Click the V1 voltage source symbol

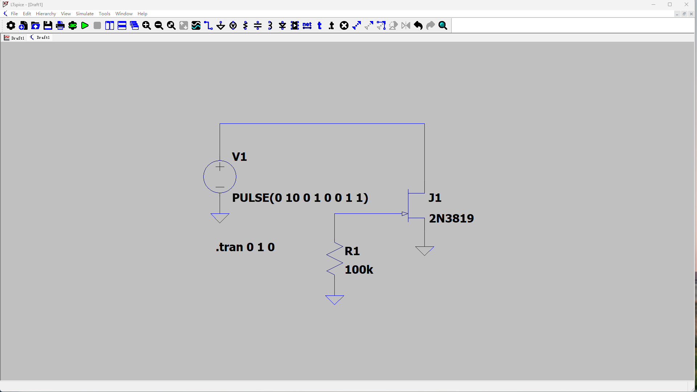click(220, 177)
